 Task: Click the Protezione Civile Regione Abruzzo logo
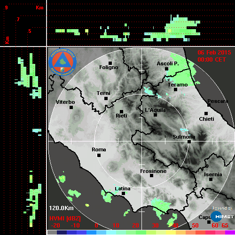point(63,62)
